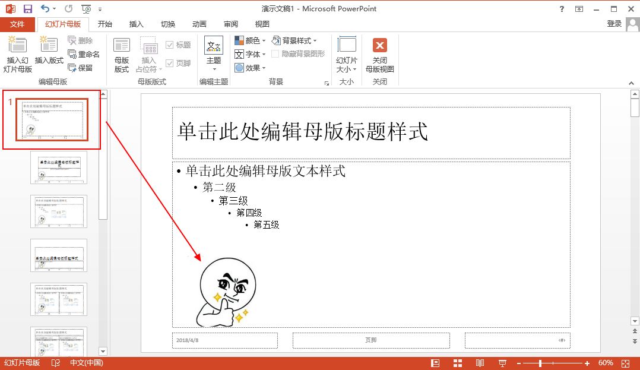The height and width of the screenshot is (370, 640).
Task: Save the presentation using the Save icon
Action: 28,9
